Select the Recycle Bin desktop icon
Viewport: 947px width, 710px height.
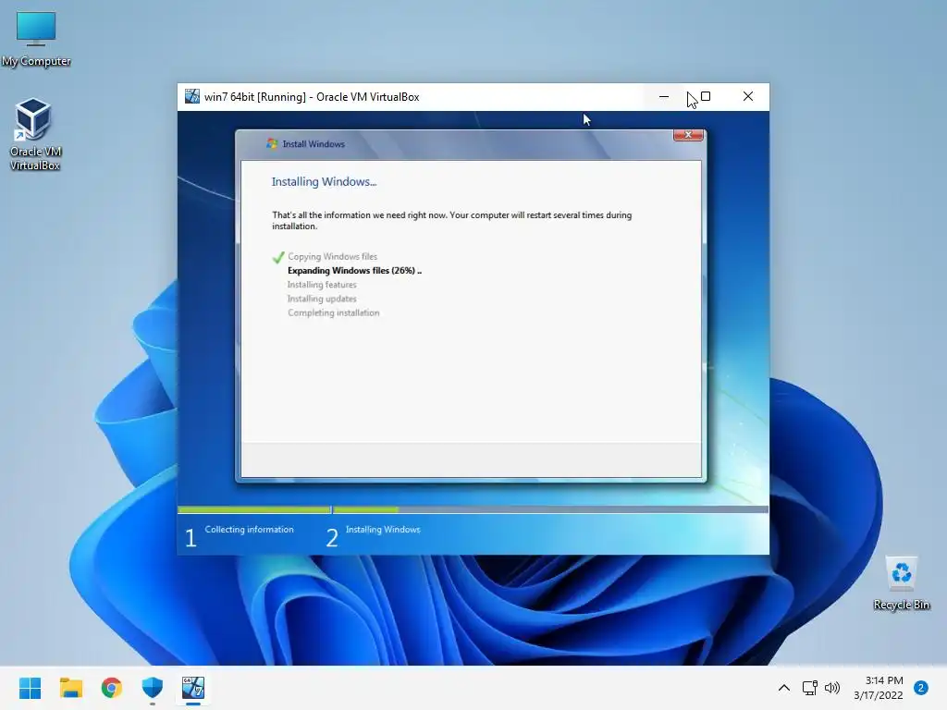tap(901, 583)
